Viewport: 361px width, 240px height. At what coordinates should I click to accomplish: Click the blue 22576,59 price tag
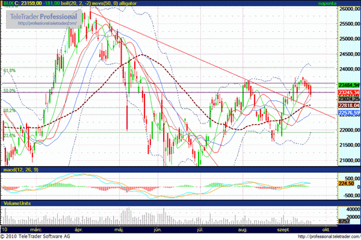coord(349,113)
